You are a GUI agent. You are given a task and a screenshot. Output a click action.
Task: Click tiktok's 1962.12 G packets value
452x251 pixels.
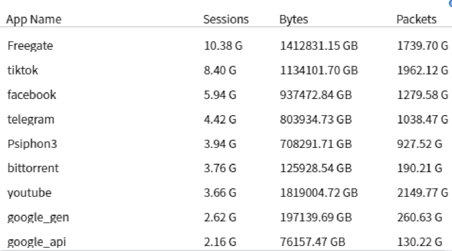click(x=422, y=70)
